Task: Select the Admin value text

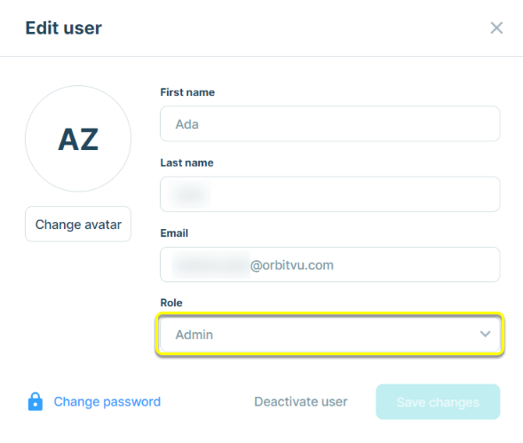Action: [194, 335]
